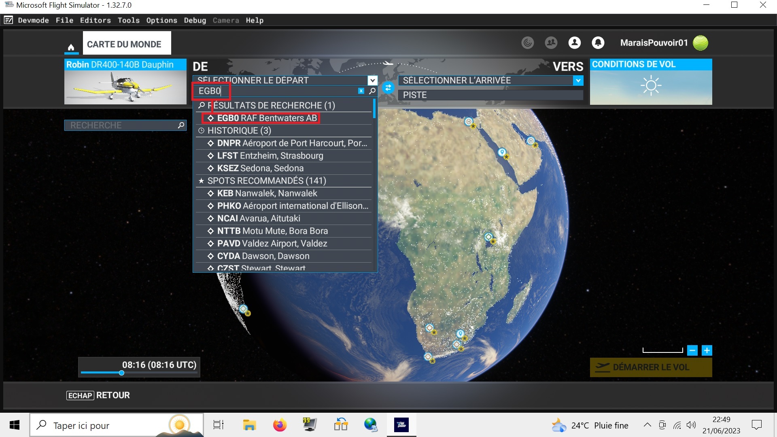Click the home icon beside Carte du Monde
Screen dimensions: 777x437
[x=71, y=47]
